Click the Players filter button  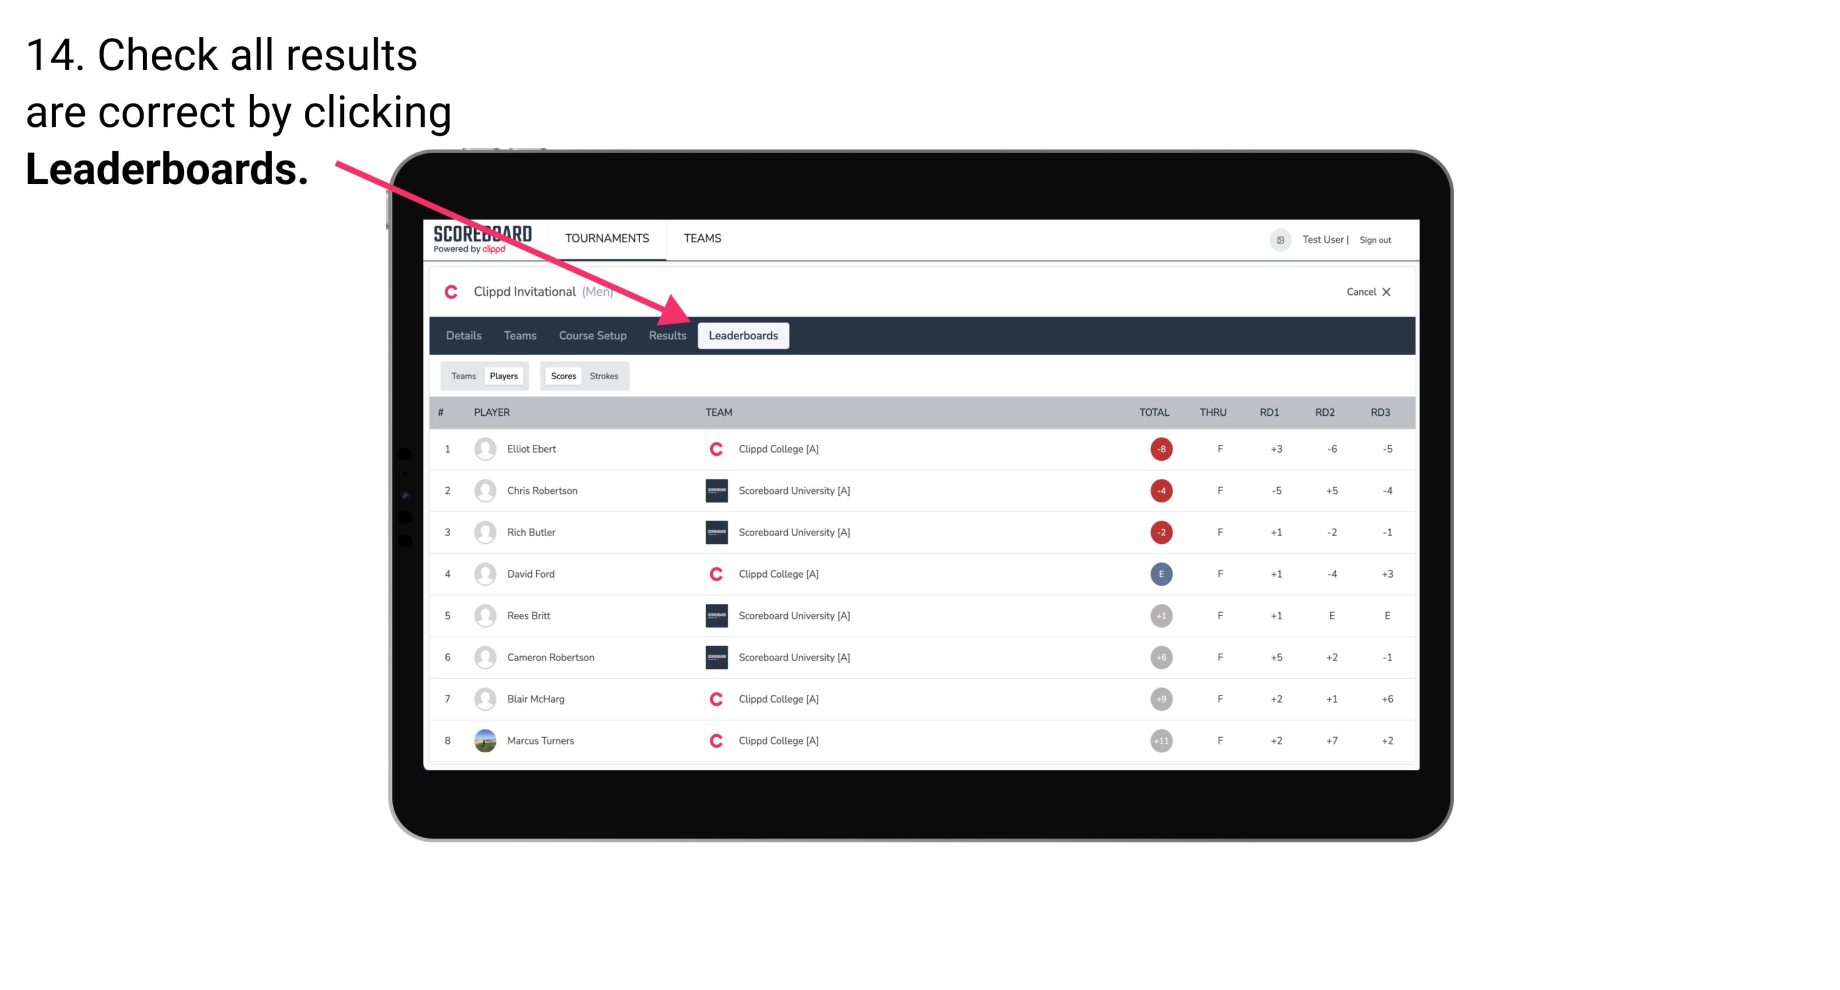pos(503,376)
